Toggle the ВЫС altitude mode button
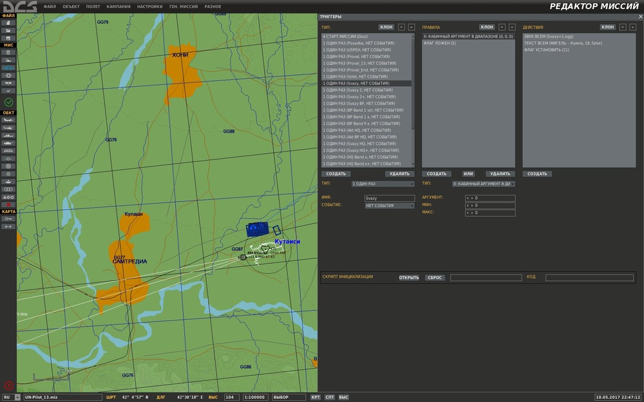 [x=344, y=397]
